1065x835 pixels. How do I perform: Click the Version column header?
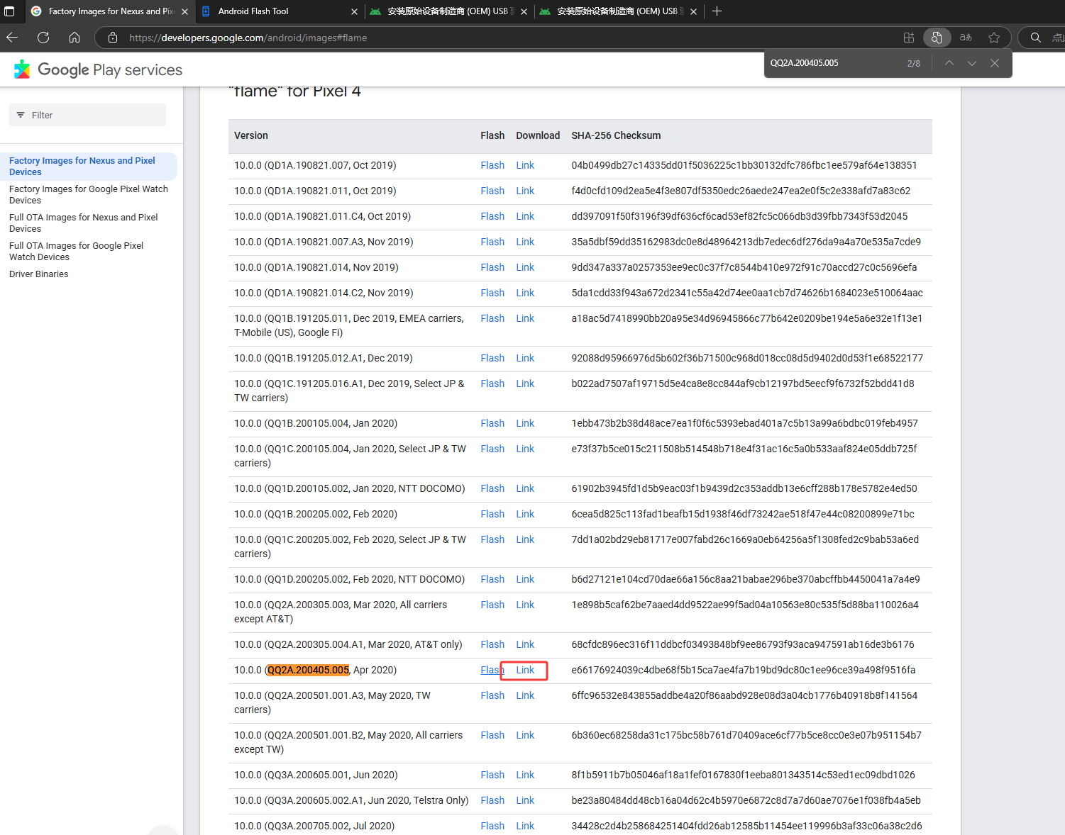coord(251,135)
